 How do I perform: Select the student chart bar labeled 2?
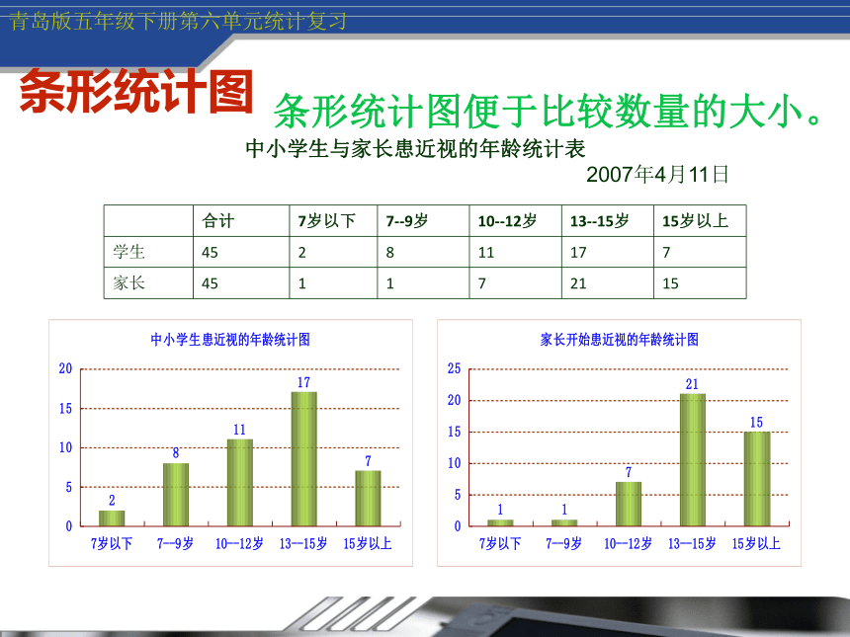click(x=112, y=518)
